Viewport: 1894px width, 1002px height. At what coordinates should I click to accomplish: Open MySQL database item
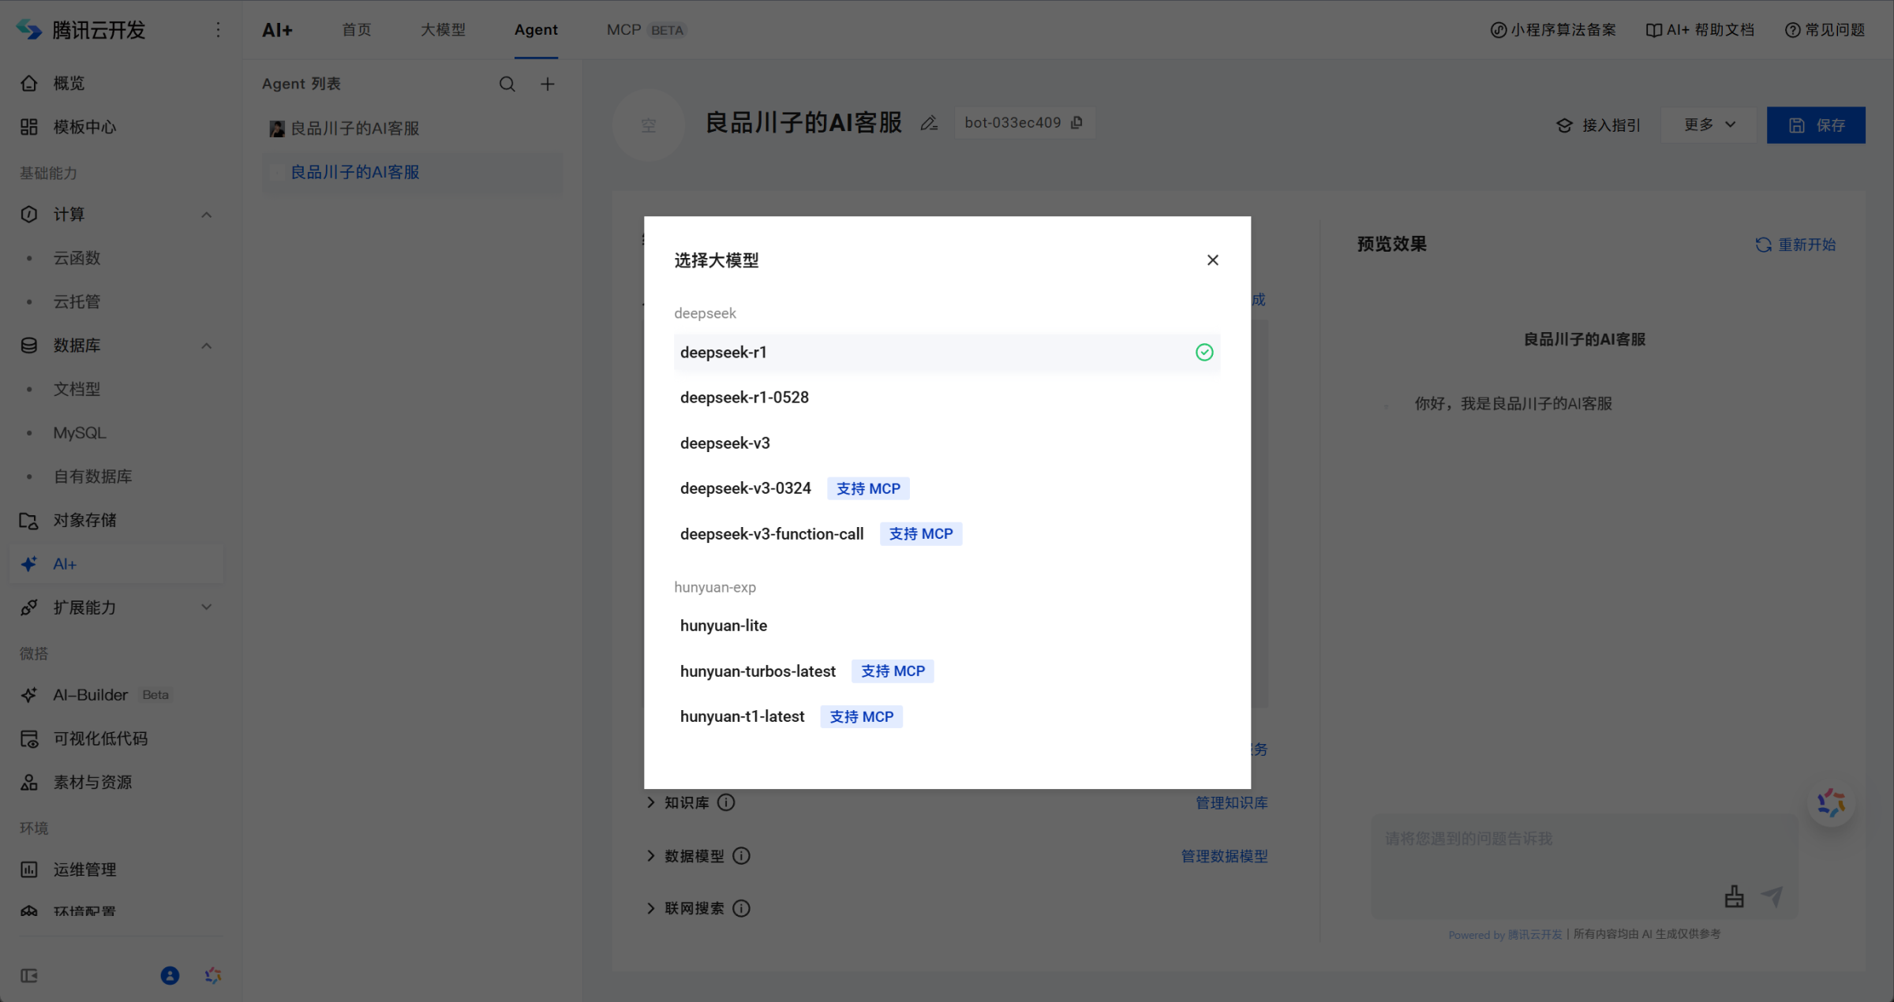tap(79, 433)
